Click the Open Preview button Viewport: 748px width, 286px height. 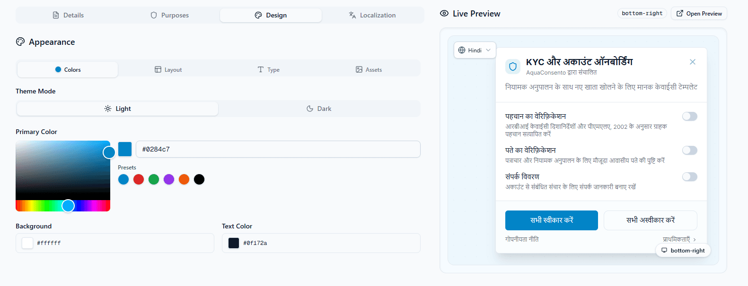[698, 14]
